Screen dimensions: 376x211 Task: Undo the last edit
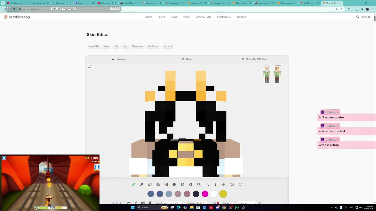coord(232,184)
